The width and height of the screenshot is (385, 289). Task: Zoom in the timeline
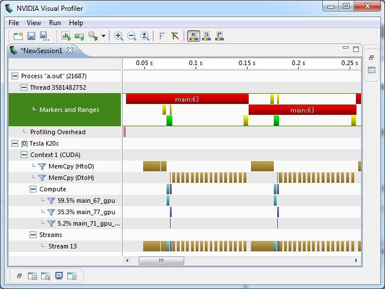pos(119,36)
